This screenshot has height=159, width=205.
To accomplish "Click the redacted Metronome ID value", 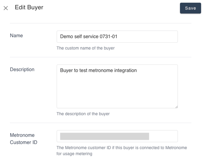I will coord(104,136).
